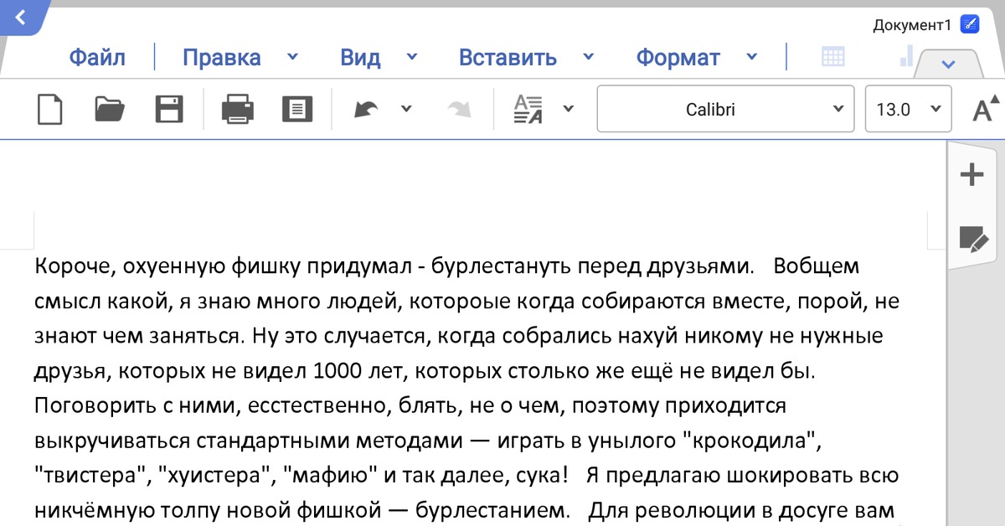Open the edit note icon in sidebar

[972, 240]
